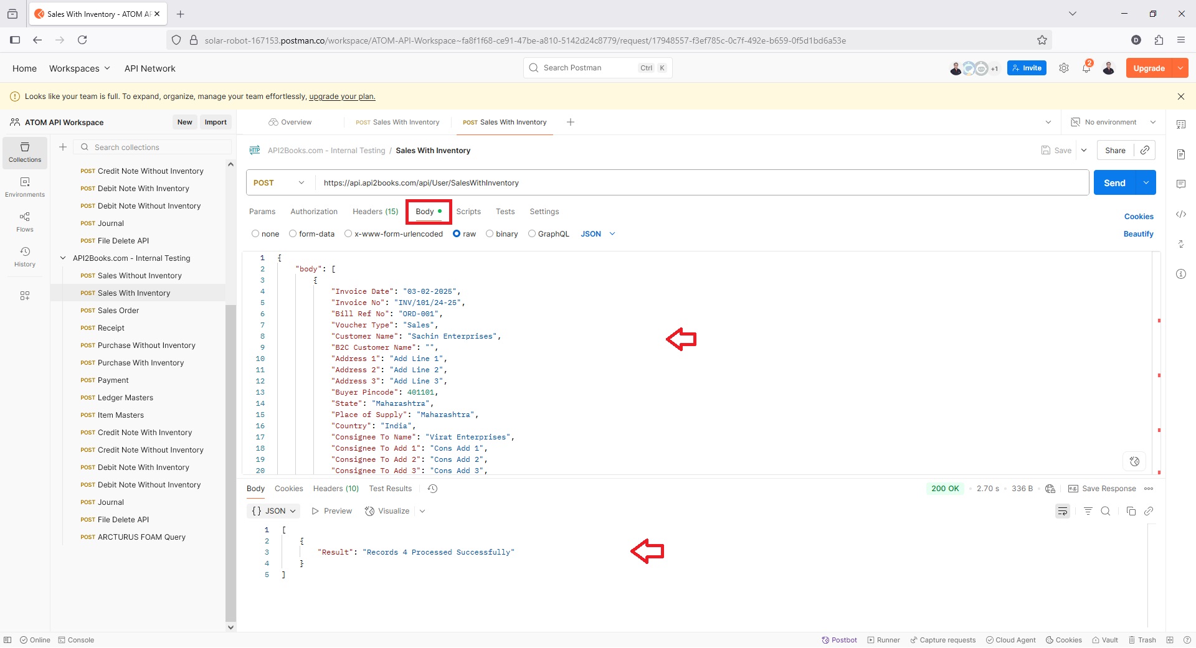Screen dimensions: 1196x648
Task: Click Beautify link
Action: [1138, 234]
